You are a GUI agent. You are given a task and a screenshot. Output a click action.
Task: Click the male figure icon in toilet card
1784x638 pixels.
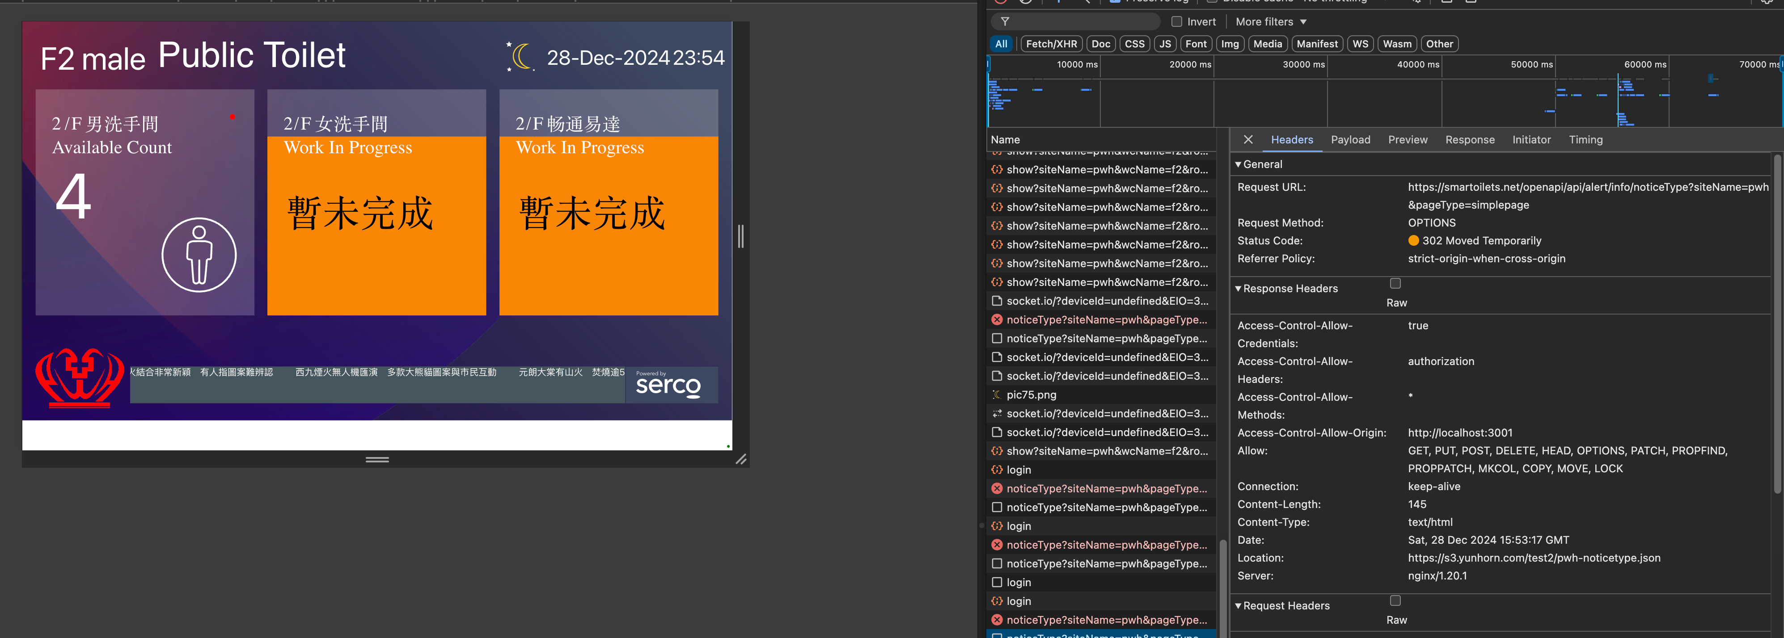pyautogui.click(x=199, y=256)
